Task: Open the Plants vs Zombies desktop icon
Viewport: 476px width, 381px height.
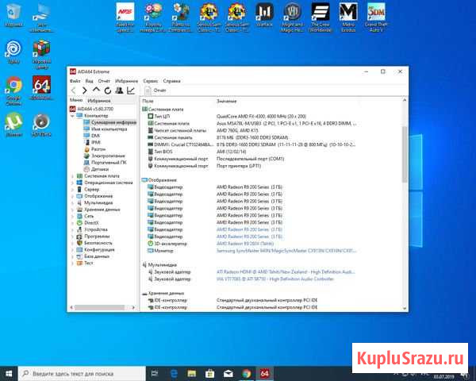Action: point(181,17)
